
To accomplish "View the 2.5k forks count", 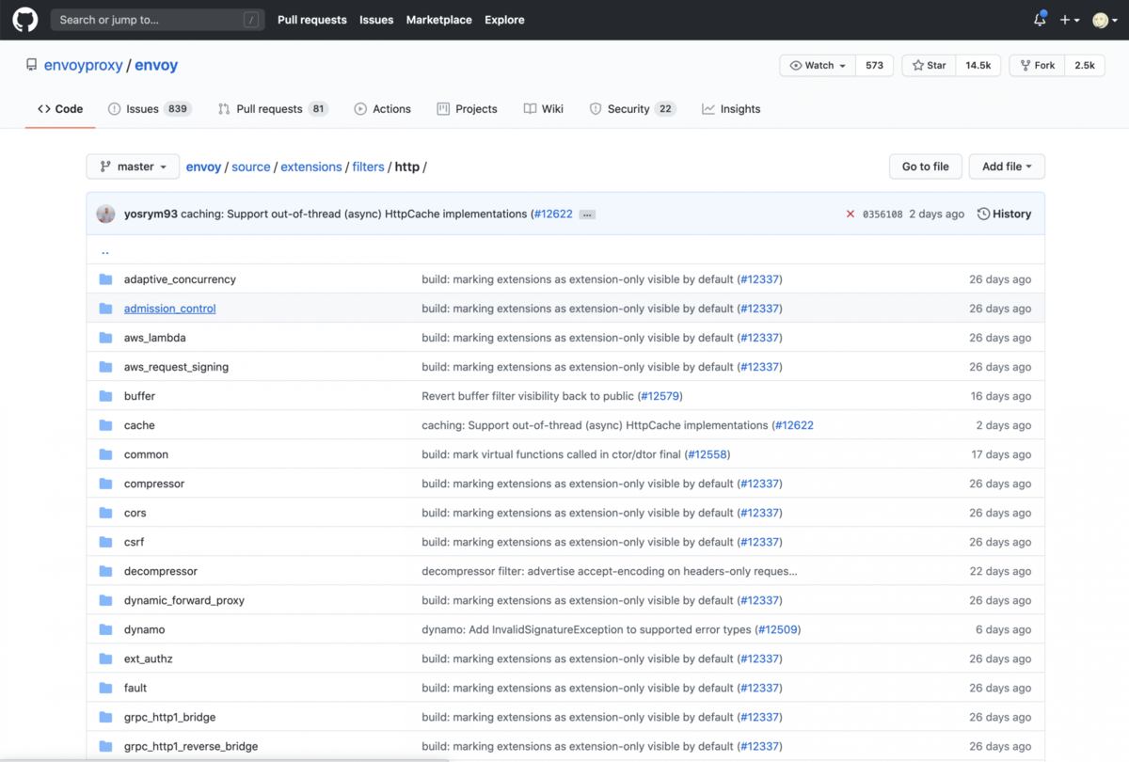I will click(x=1085, y=66).
